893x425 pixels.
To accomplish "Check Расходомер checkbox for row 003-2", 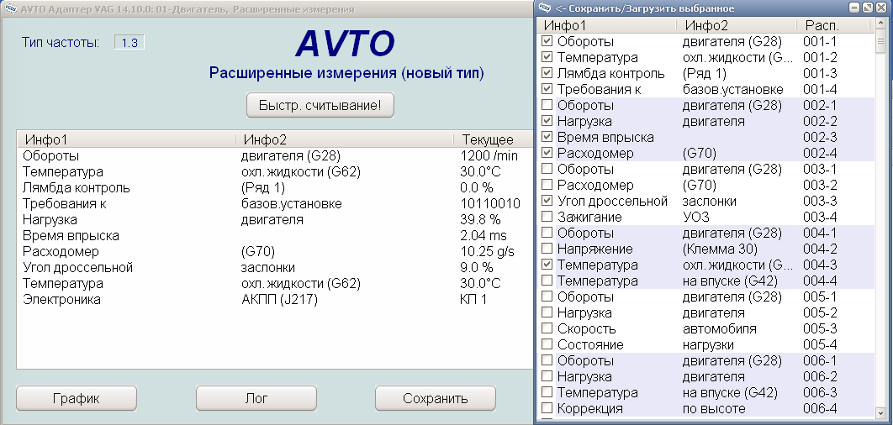I will point(547,185).
